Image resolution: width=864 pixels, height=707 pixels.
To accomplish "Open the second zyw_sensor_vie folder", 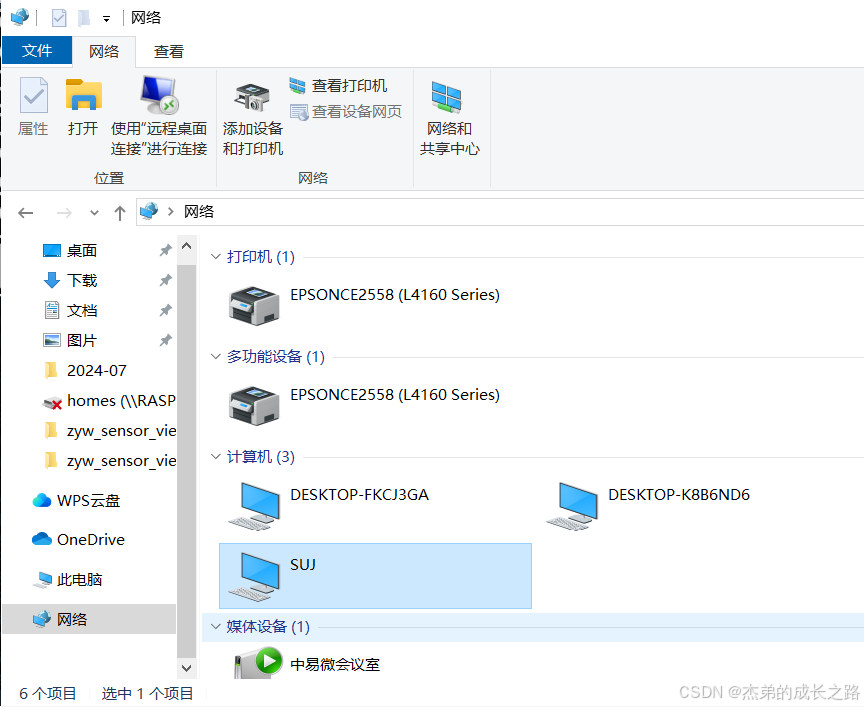I will (x=110, y=460).
